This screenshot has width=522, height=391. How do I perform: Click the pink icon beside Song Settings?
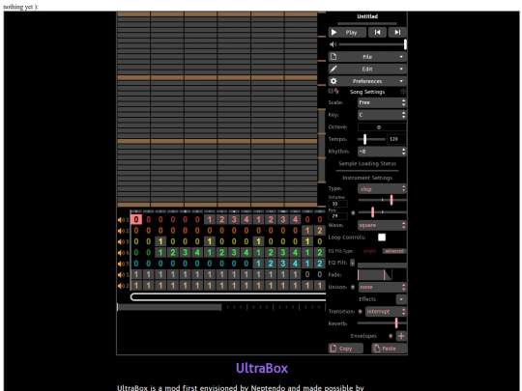coord(336,91)
